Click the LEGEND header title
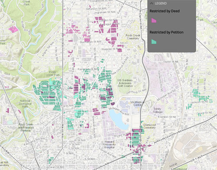This screenshot has width=217, height=170. (x=161, y=3)
